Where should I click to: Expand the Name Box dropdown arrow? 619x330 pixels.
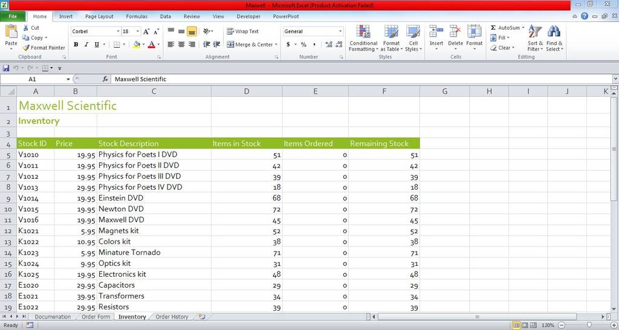[68, 79]
